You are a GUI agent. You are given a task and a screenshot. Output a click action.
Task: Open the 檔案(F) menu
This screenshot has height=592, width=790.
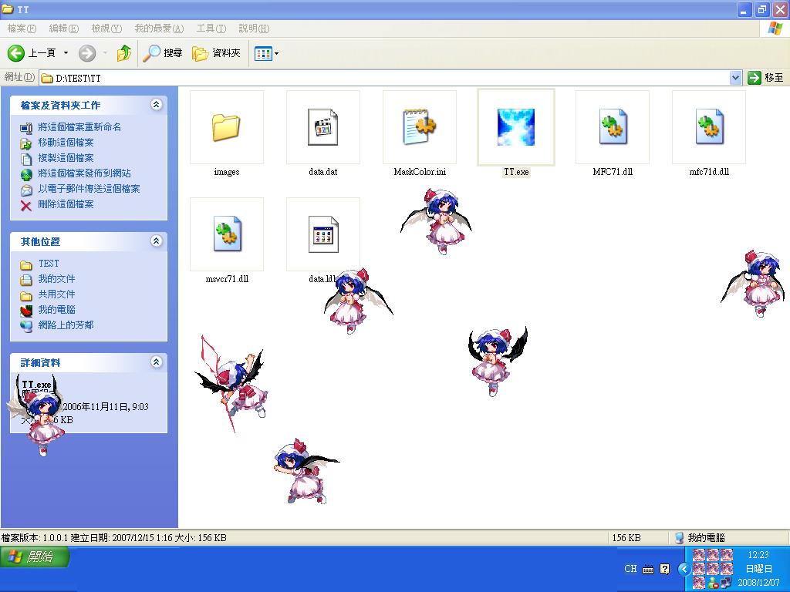tap(22, 29)
